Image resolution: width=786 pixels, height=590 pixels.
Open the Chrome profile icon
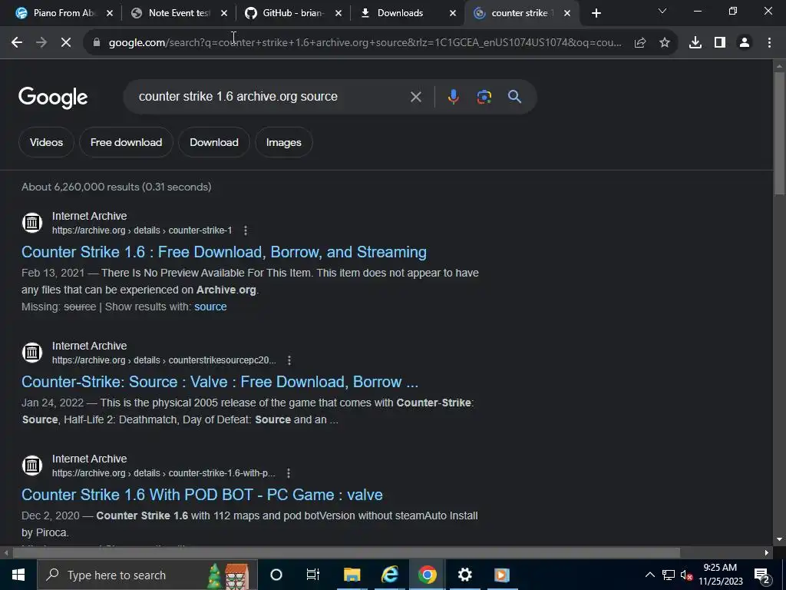pyautogui.click(x=745, y=43)
